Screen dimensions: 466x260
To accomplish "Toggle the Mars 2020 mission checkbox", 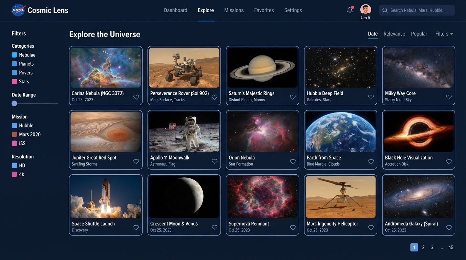I will tap(14, 134).
